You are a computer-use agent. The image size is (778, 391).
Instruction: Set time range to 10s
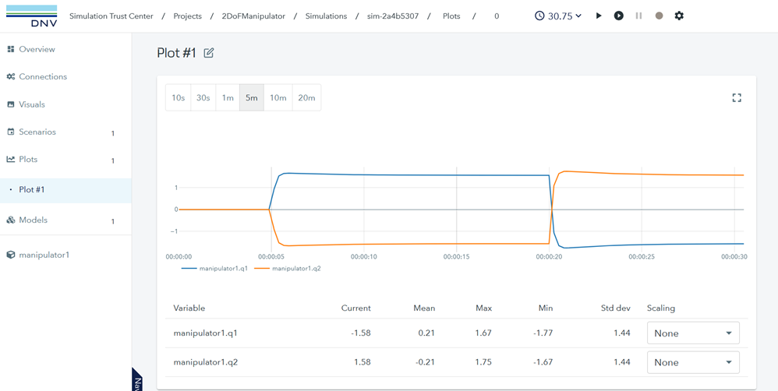(178, 97)
